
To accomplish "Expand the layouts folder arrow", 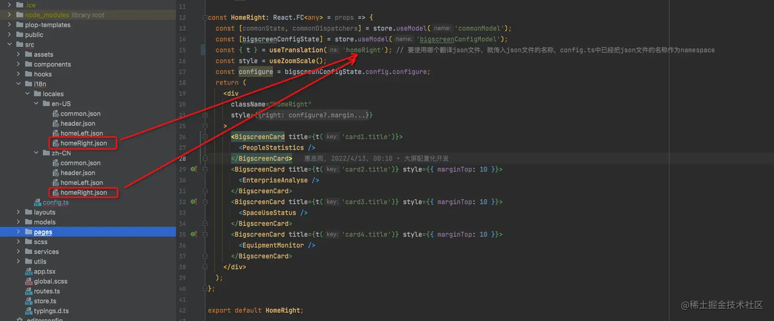I will 18,212.
